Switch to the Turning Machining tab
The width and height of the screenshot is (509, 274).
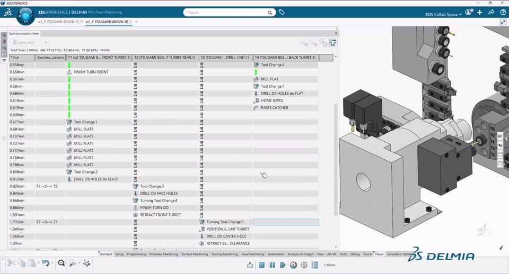225,254
